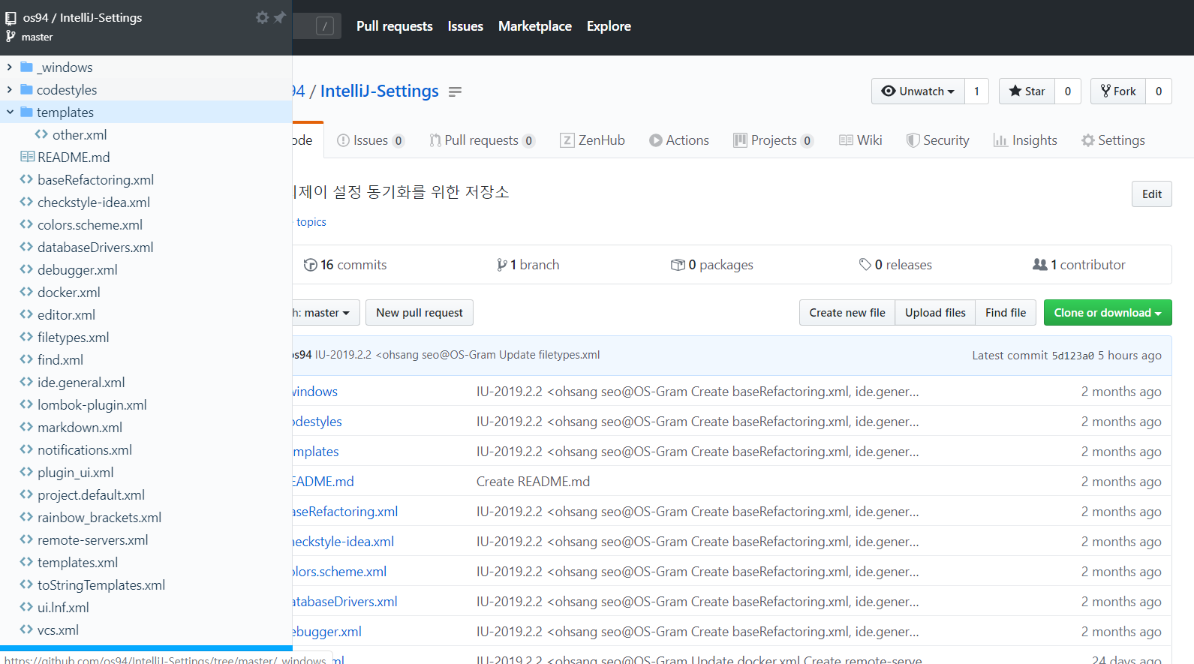Click code icon beside vcs.xml
Viewport: 1194px width, 664px height.
point(26,629)
